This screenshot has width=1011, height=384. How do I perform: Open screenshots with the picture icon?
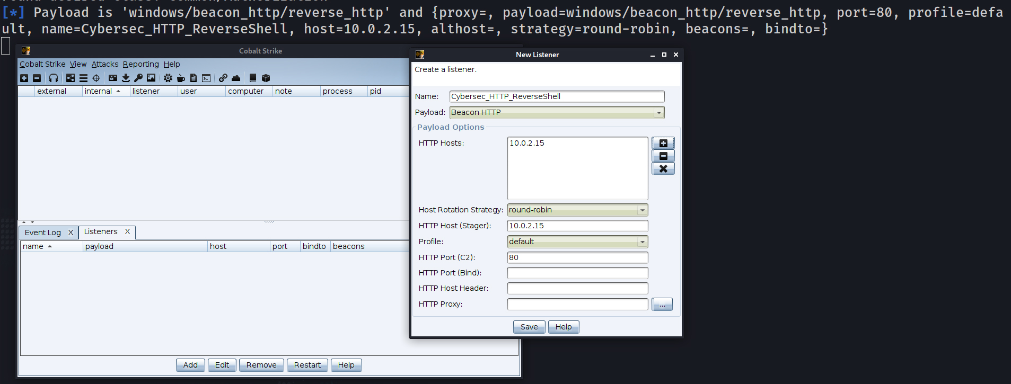click(151, 78)
